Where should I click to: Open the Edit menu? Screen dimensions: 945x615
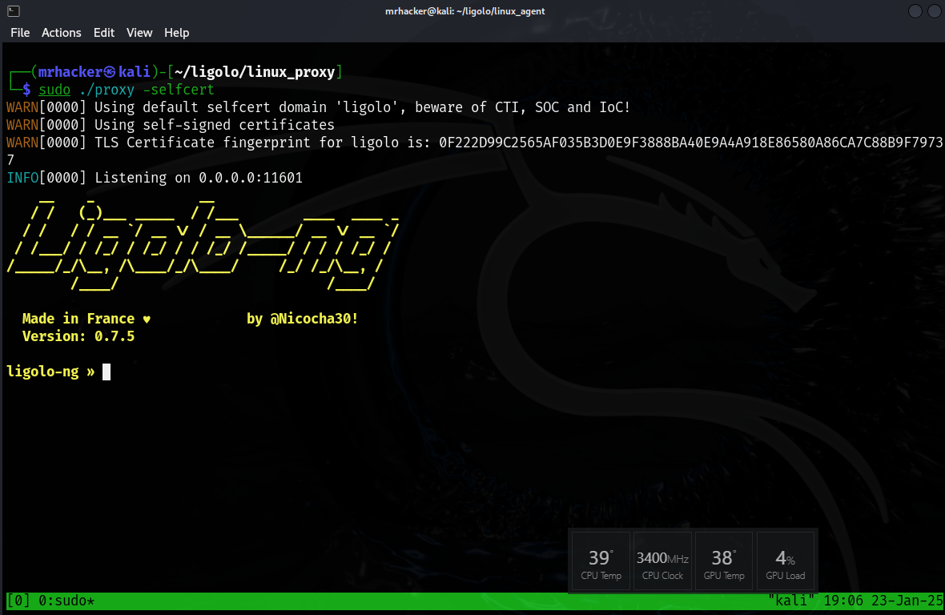click(x=103, y=33)
